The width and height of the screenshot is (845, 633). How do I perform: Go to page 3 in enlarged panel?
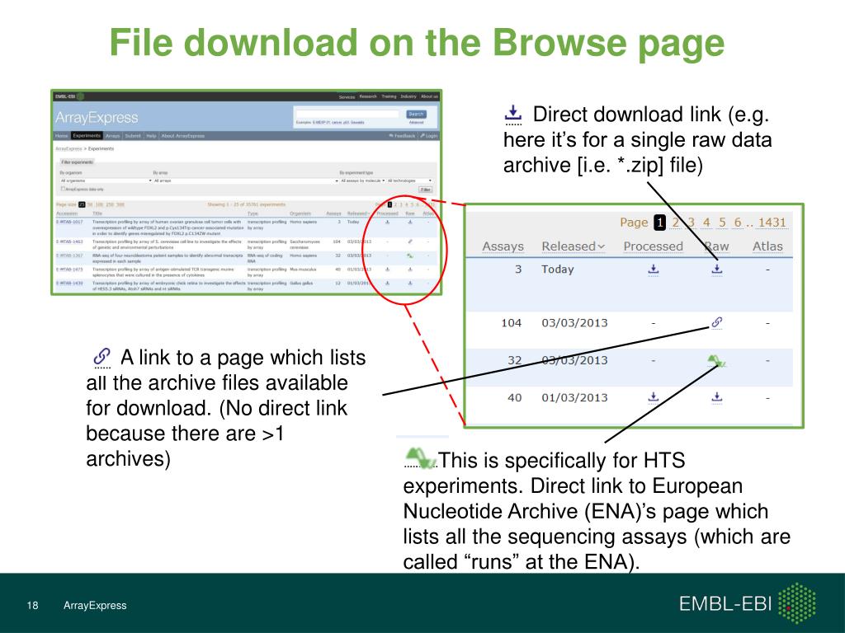(692, 223)
